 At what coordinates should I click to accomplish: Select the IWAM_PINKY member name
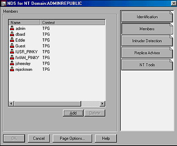27,58
